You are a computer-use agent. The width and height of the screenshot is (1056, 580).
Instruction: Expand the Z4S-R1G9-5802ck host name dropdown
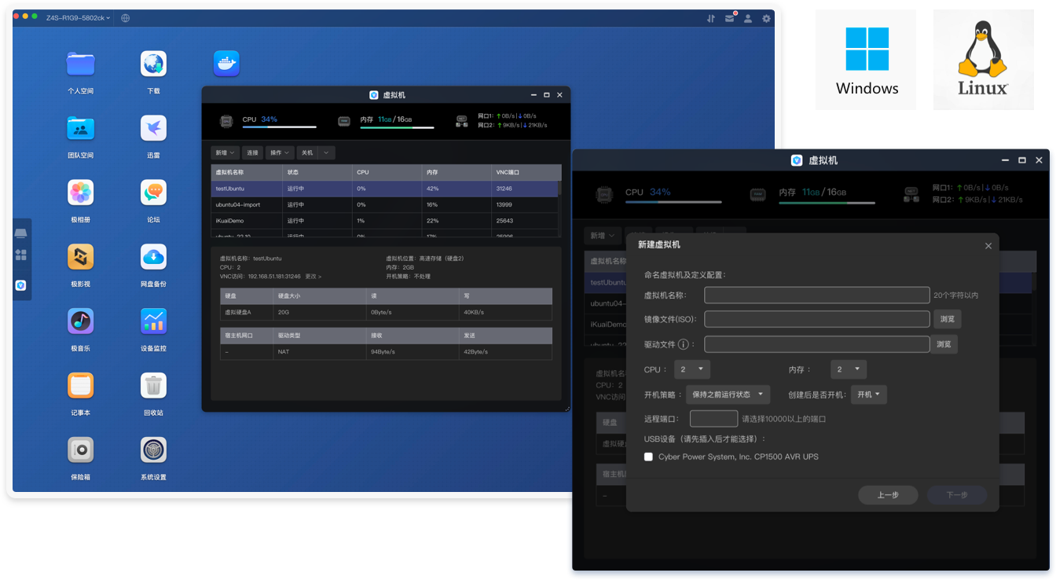coord(78,17)
